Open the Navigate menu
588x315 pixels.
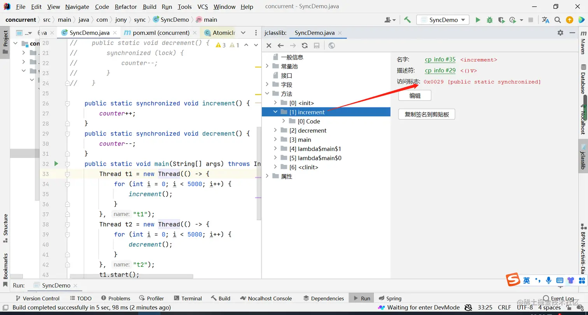(x=77, y=7)
